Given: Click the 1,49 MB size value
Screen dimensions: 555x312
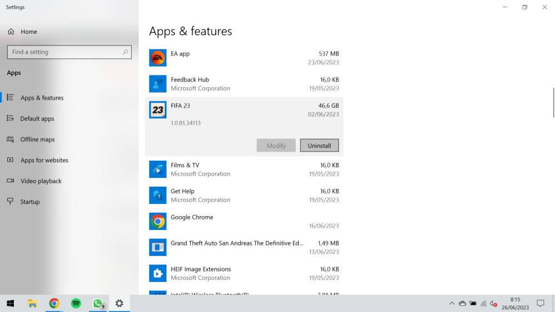Looking at the screenshot, I should [328, 243].
